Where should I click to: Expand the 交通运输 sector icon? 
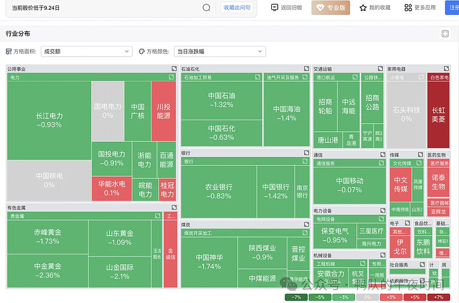click(x=380, y=69)
